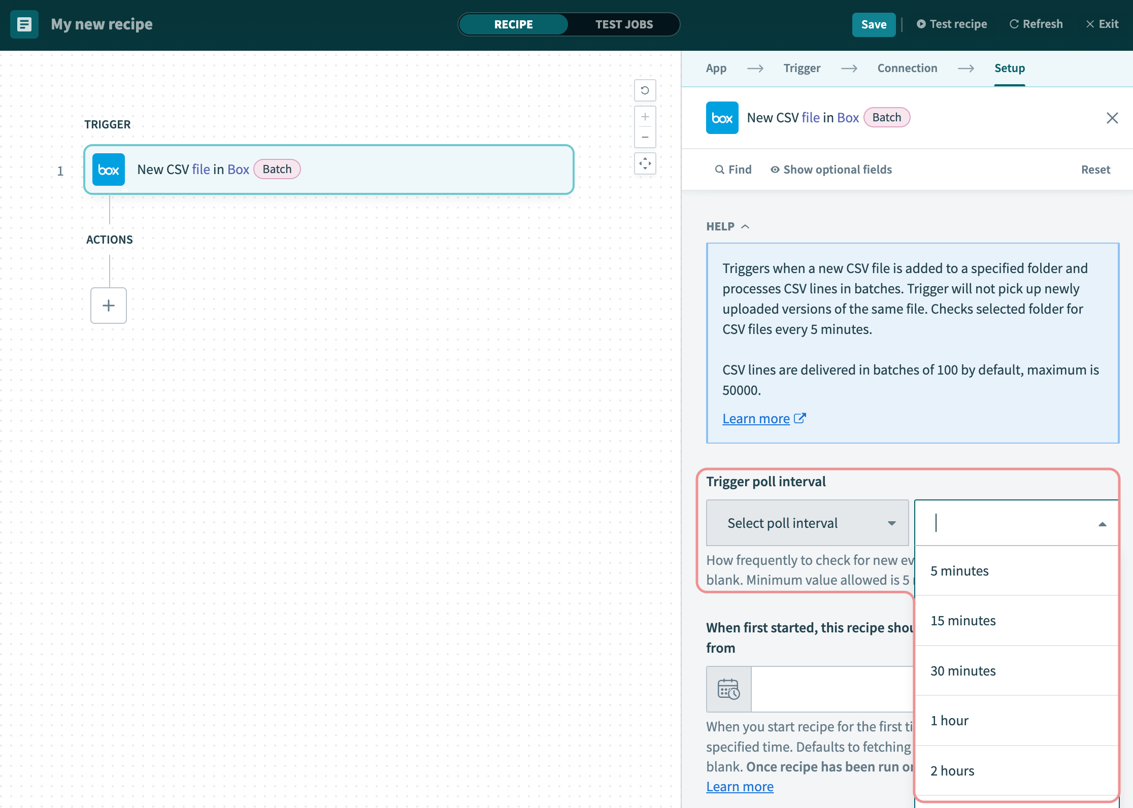The width and height of the screenshot is (1133, 808).
Task: Click the Connection breadcrumb step
Action: pyautogui.click(x=908, y=68)
